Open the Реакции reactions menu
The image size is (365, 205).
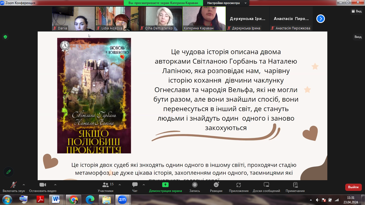pos(216,187)
